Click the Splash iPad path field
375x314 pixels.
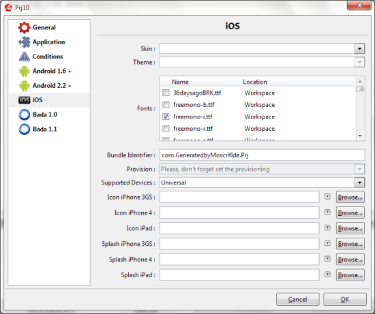(239, 274)
